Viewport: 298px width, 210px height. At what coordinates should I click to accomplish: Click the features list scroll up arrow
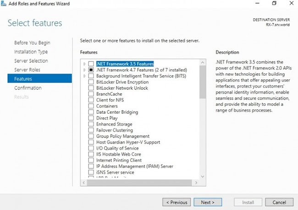[203, 62]
